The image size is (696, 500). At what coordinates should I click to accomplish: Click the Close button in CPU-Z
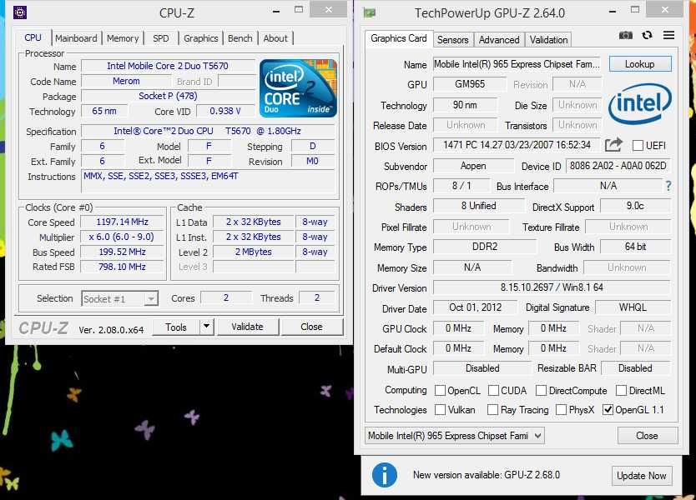[x=311, y=327]
